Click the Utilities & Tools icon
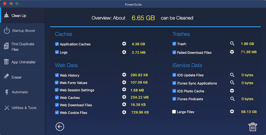This screenshot has width=266, height=135. [7, 108]
